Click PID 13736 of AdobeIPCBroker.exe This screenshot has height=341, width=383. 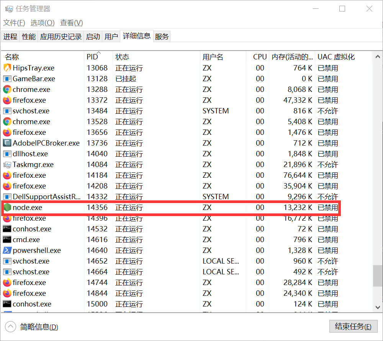pos(97,143)
